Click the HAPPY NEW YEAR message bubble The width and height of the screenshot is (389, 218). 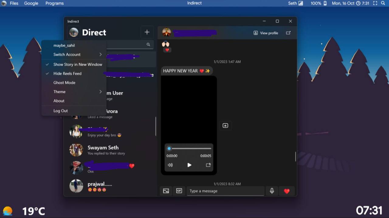pos(187,71)
